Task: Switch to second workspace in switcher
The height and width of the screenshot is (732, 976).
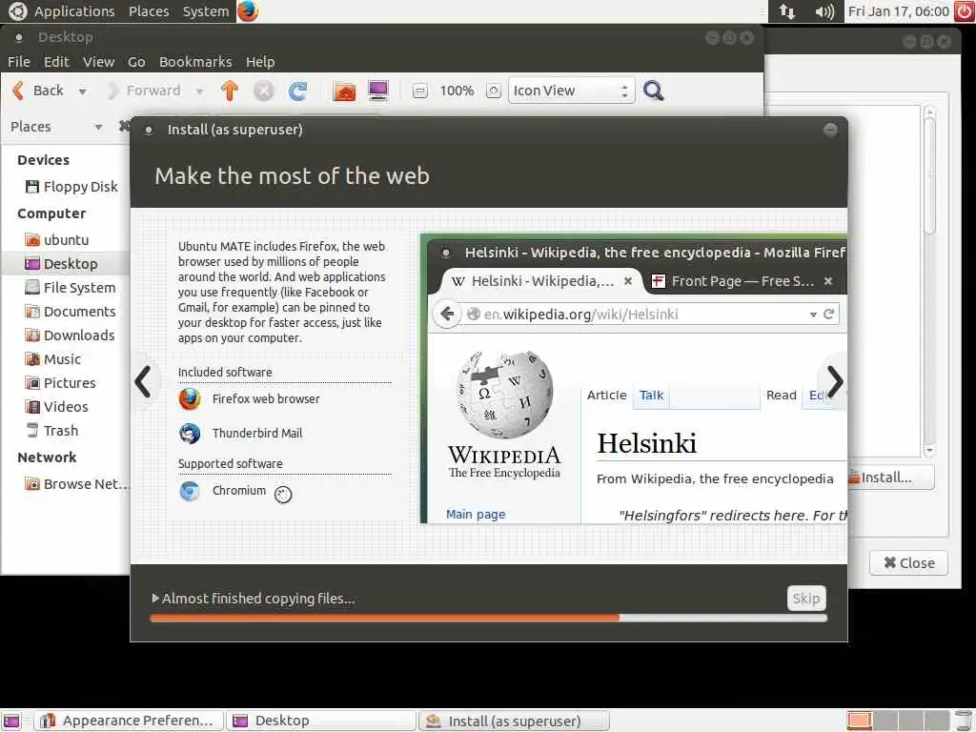Action: [x=885, y=721]
